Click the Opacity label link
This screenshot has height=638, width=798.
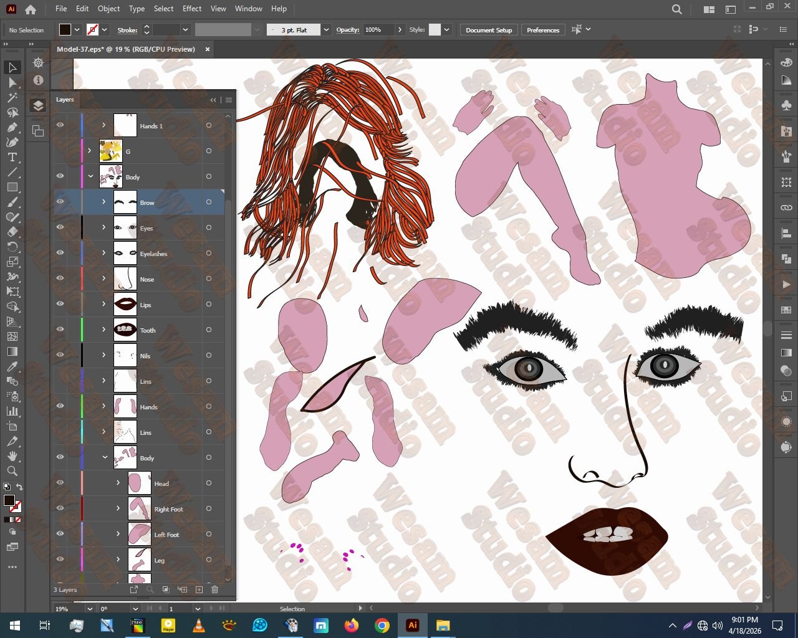pyautogui.click(x=348, y=30)
